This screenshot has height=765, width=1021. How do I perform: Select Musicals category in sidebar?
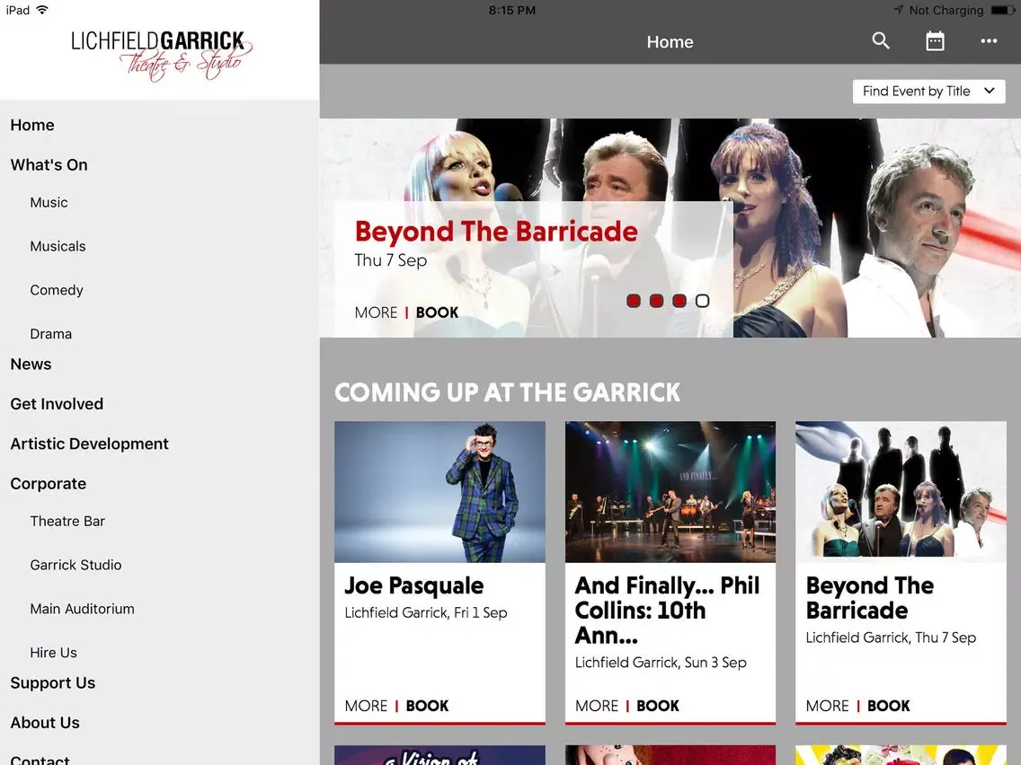tap(58, 246)
